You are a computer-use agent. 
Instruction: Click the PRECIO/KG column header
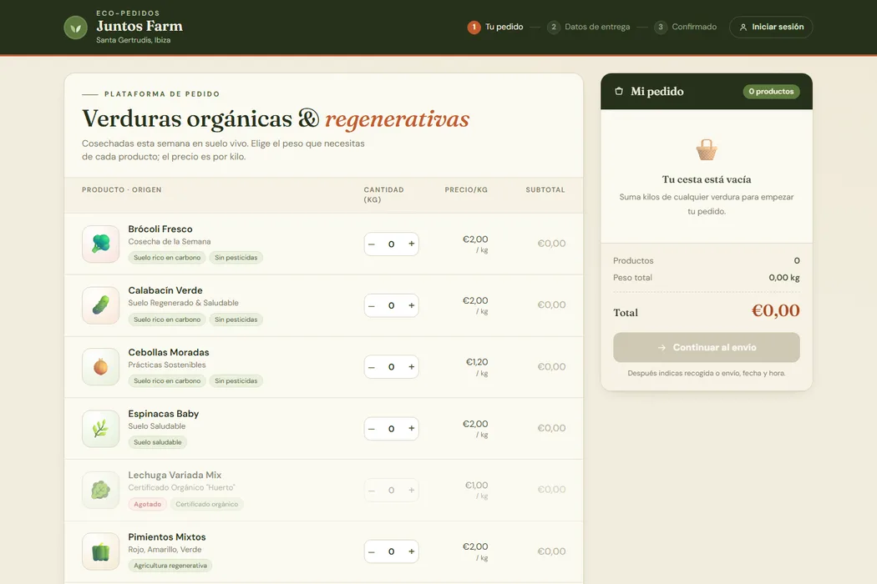[x=466, y=190]
